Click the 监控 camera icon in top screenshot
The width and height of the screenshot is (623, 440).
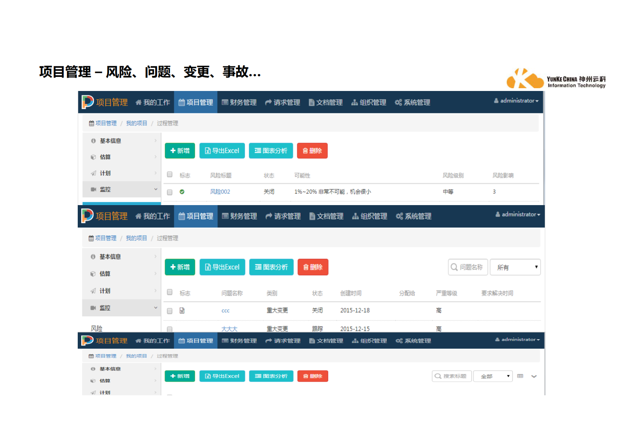(93, 189)
